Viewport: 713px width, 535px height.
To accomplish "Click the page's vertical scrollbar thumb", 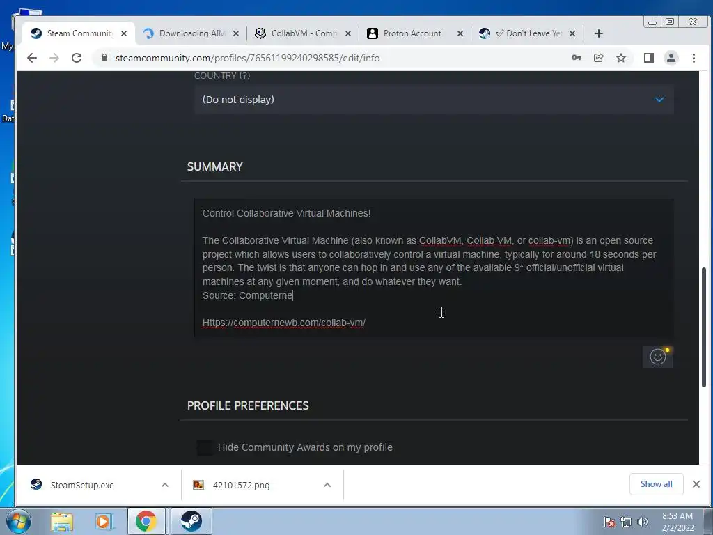I will [x=704, y=327].
